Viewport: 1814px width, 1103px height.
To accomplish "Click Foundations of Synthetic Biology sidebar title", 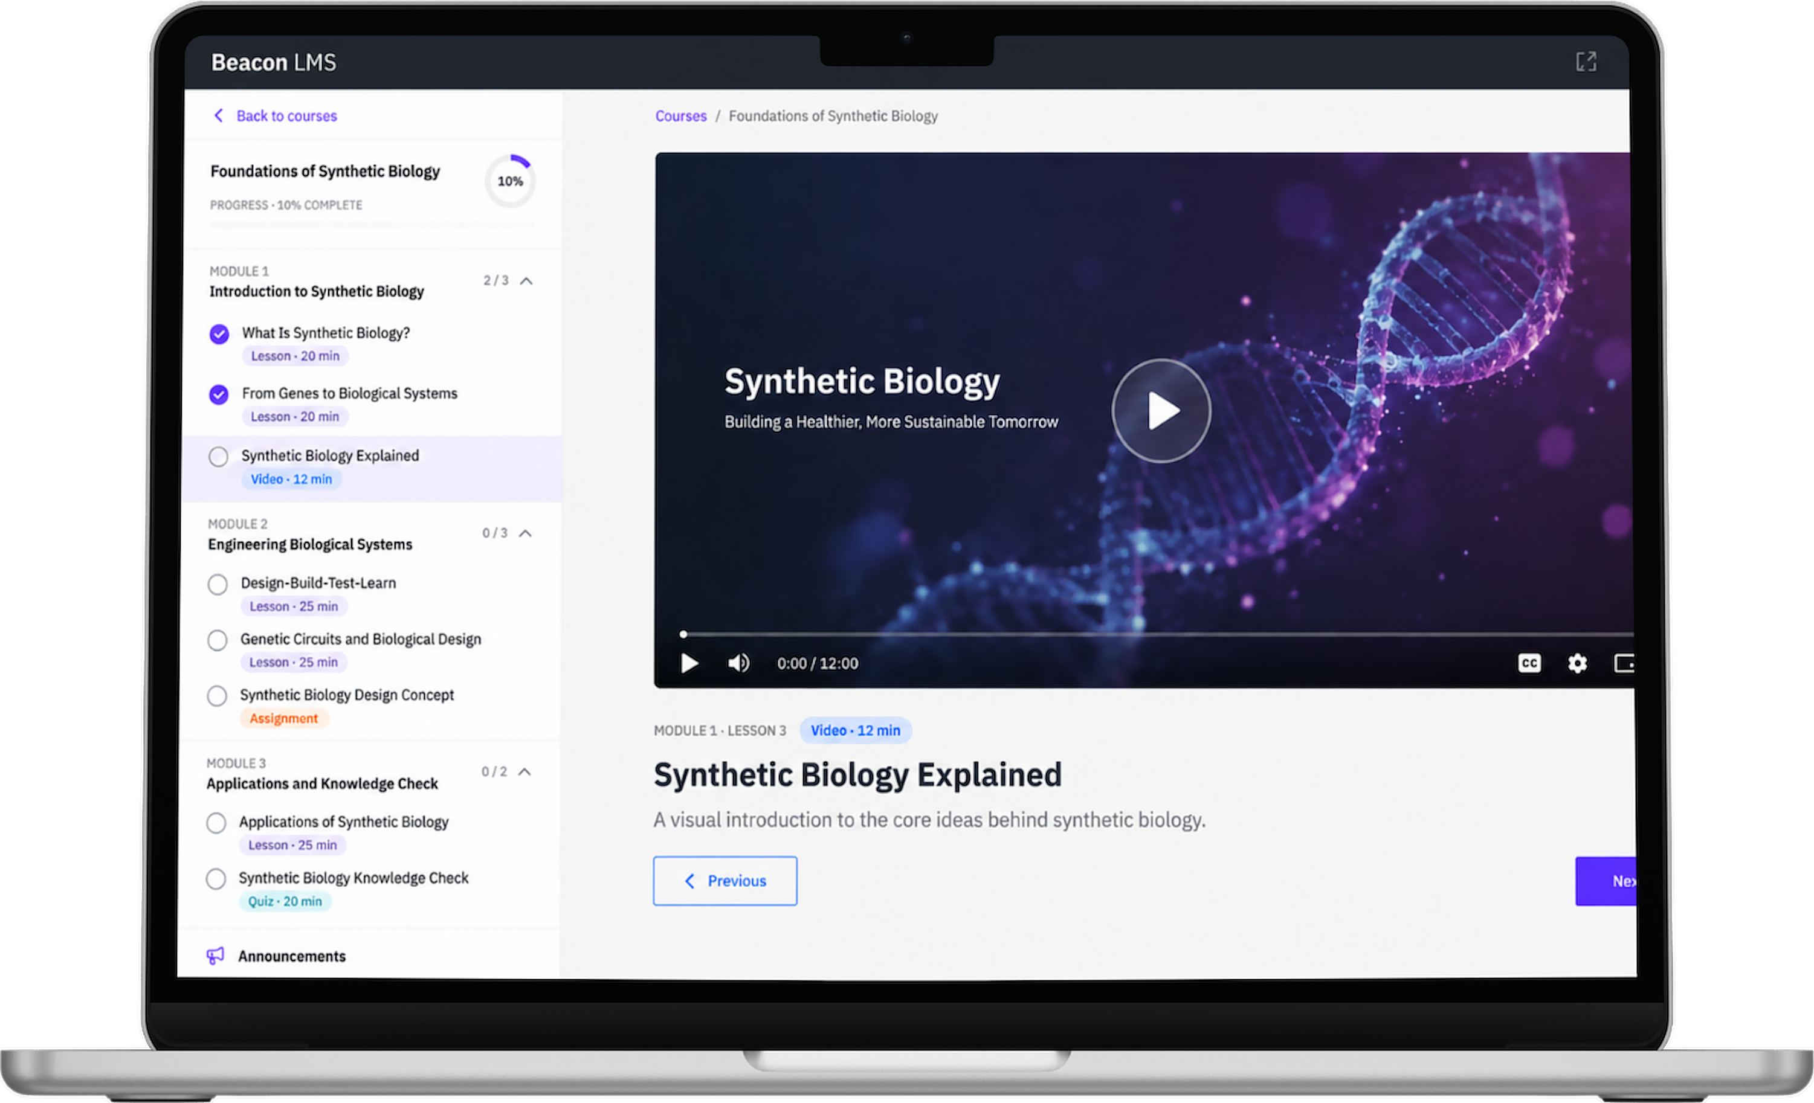I will pyautogui.click(x=326, y=172).
